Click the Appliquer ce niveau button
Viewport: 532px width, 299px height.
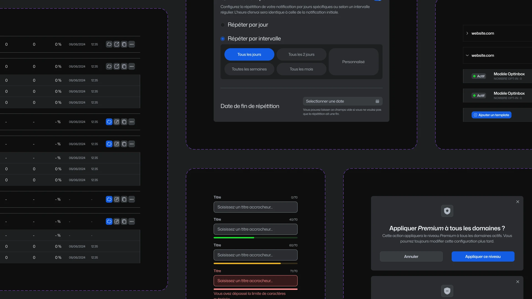[x=483, y=257]
